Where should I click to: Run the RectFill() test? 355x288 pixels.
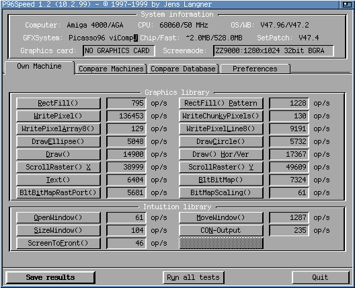[58, 104]
